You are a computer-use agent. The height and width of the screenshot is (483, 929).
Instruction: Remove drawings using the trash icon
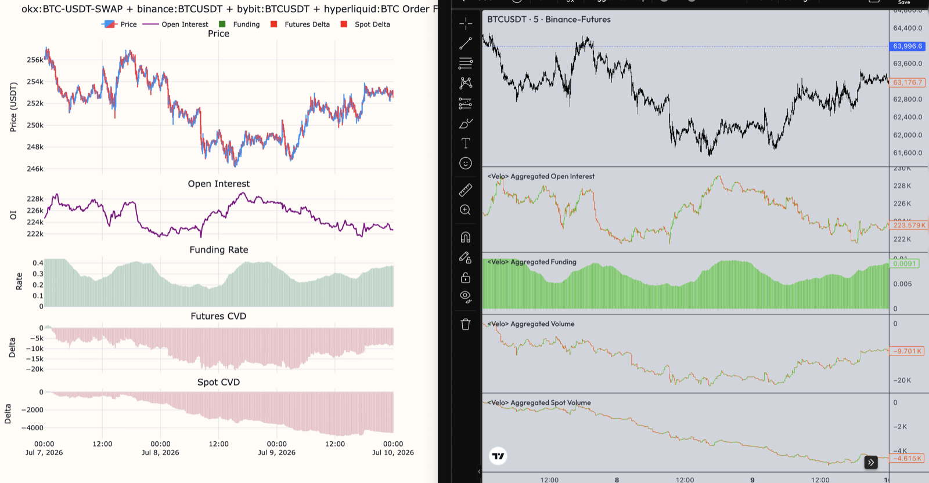[x=466, y=324]
